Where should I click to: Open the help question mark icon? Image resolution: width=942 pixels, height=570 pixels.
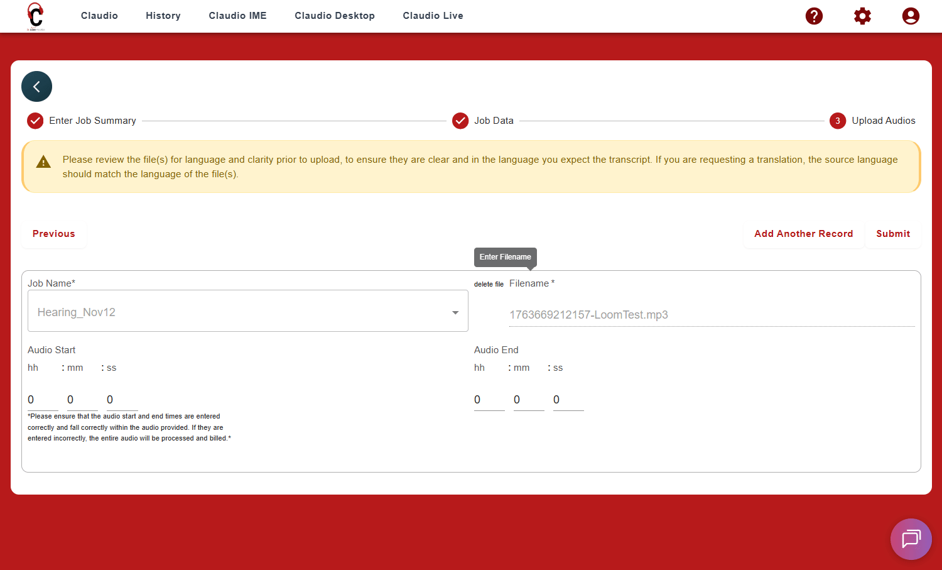click(x=814, y=16)
